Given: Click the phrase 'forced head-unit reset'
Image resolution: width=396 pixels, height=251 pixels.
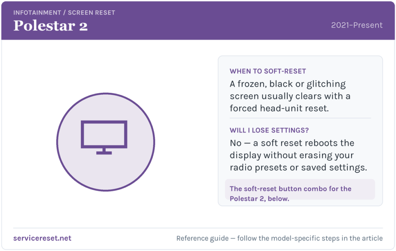Looking at the screenshot, I should 279,108.
